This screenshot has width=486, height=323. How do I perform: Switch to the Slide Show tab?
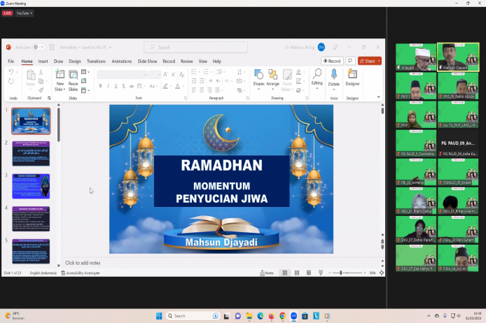click(147, 62)
